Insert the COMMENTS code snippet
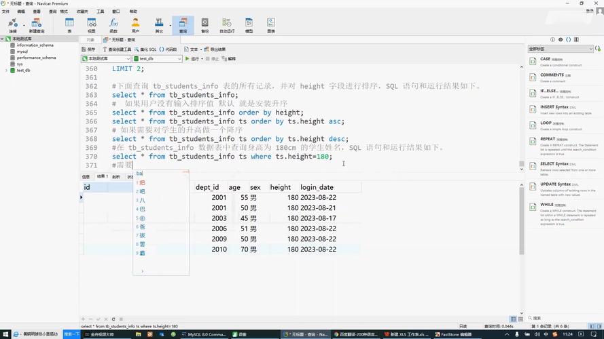Image resolution: width=604 pixels, height=339 pixels. point(564,77)
